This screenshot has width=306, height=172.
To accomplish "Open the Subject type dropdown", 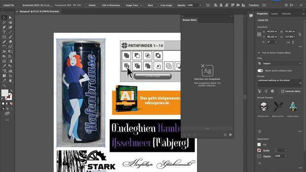I will pos(280,64).
